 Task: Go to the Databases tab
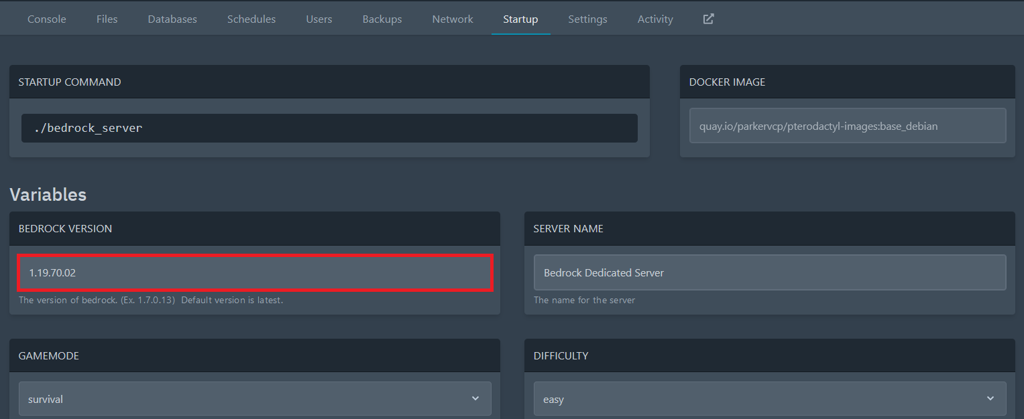[x=172, y=19]
